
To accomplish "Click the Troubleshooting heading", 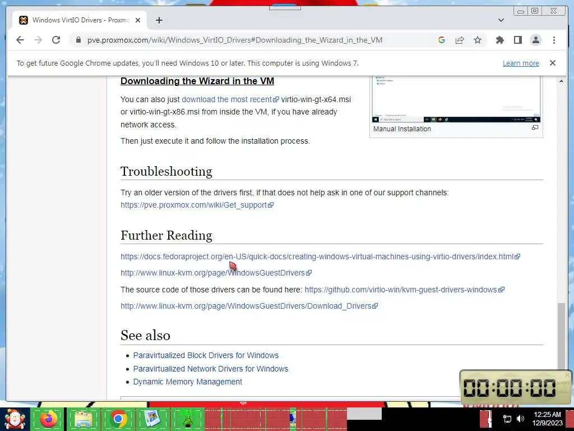I will pyautogui.click(x=166, y=171).
